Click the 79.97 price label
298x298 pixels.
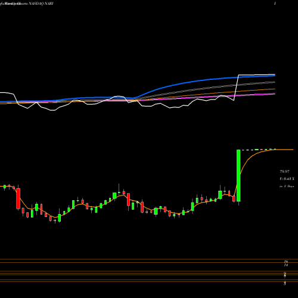[x=284, y=171]
